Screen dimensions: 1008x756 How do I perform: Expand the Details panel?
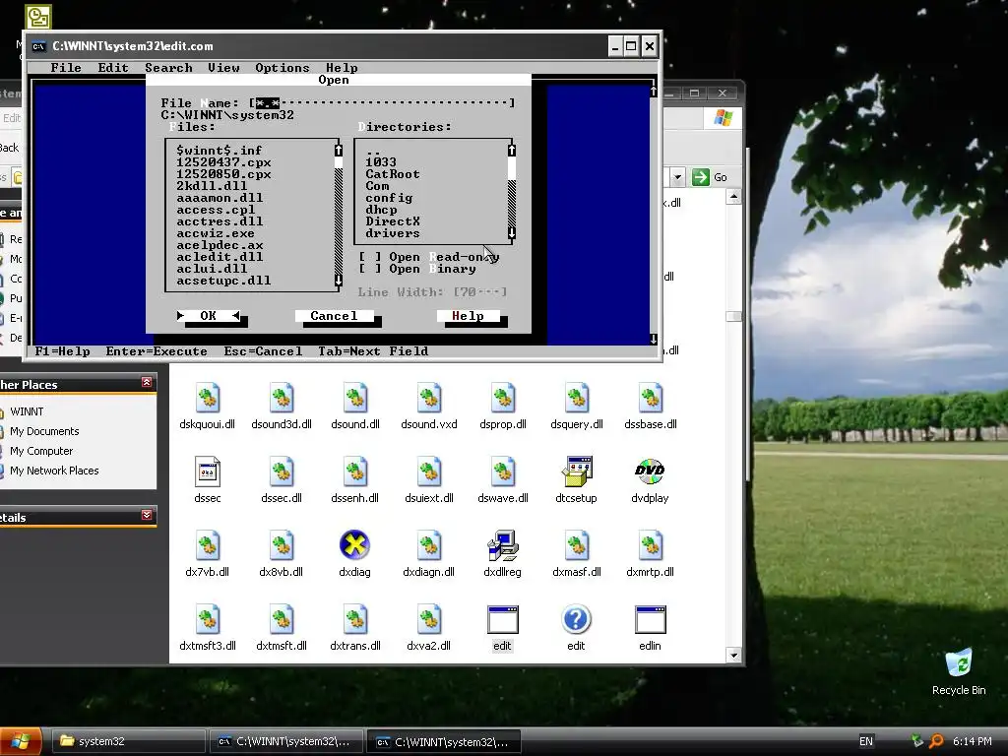pos(147,515)
